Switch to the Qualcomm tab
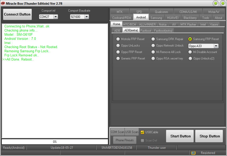The width and height of the screenshot is (227, 156). 161,12
